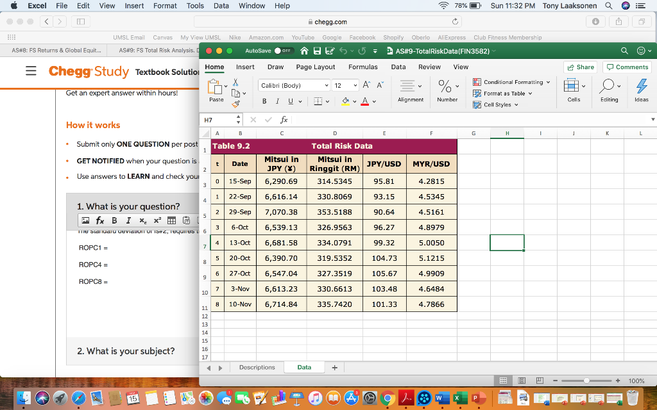
Task: Toggle bold formatting
Action: click(x=264, y=101)
